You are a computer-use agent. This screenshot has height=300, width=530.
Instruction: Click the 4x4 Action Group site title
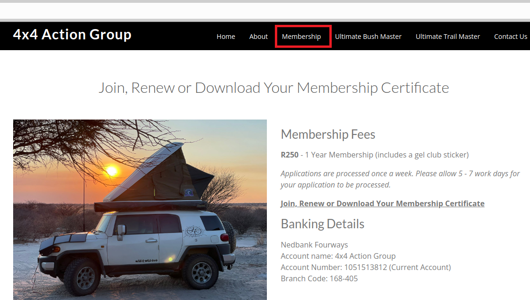point(72,35)
